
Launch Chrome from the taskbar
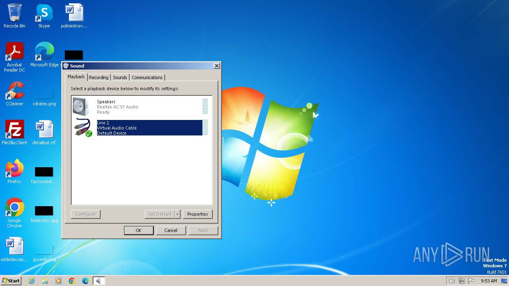(72, 281)
